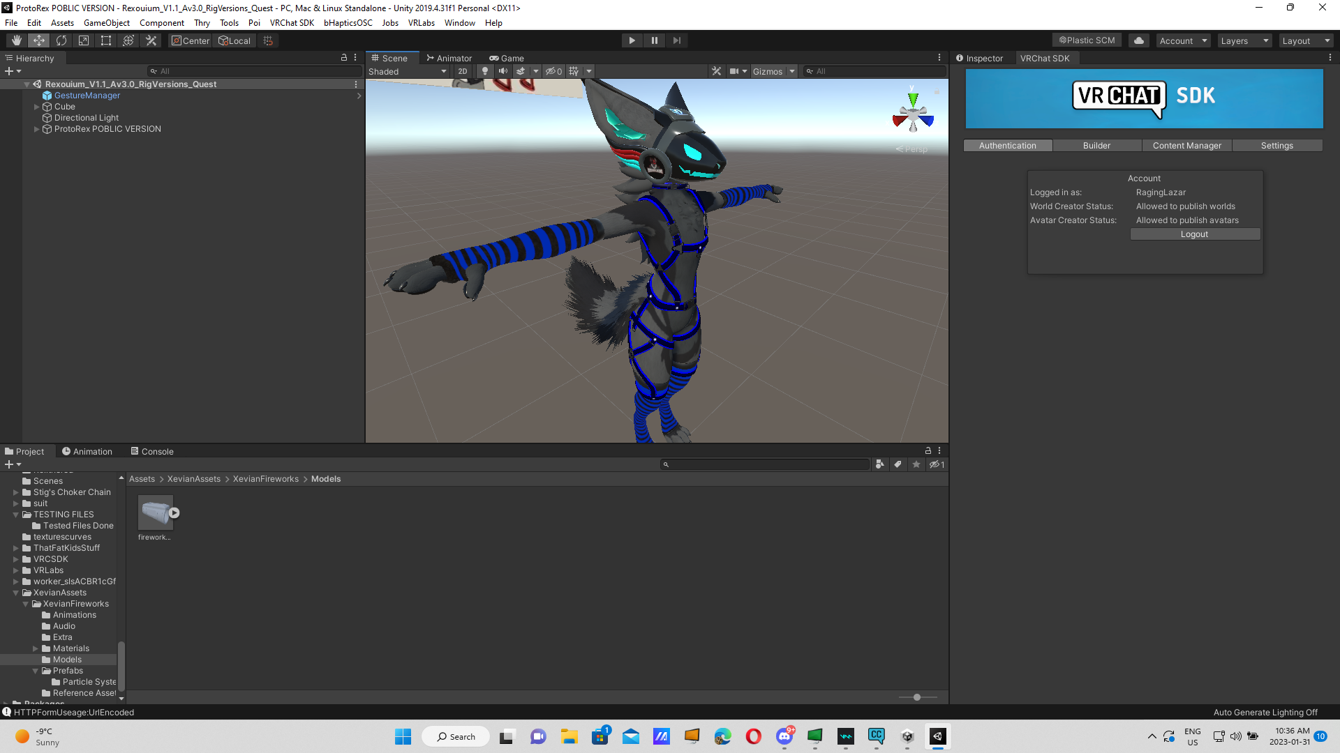Open custom editor tools icon
The height and width of the screenshot is (753, 1340).
click(151, 40)
